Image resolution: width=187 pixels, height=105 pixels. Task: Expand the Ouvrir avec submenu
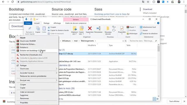56,69
